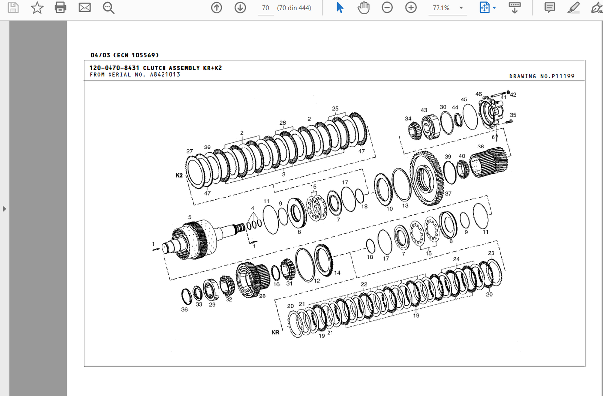Click part number 10 below the piston ring
The height and width of the screenshot is (396, 603).
tap(389, 209)
